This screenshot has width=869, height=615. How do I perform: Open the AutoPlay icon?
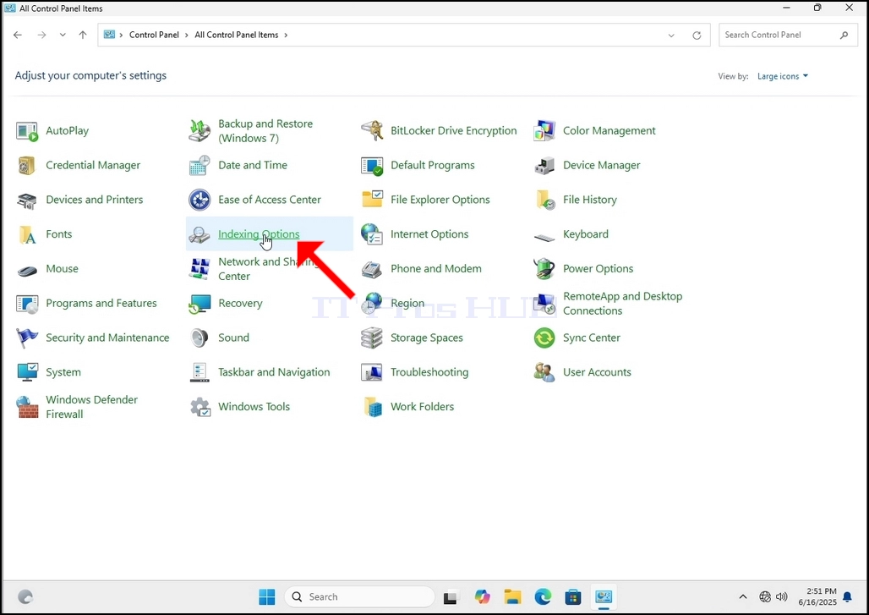(26, 131)
